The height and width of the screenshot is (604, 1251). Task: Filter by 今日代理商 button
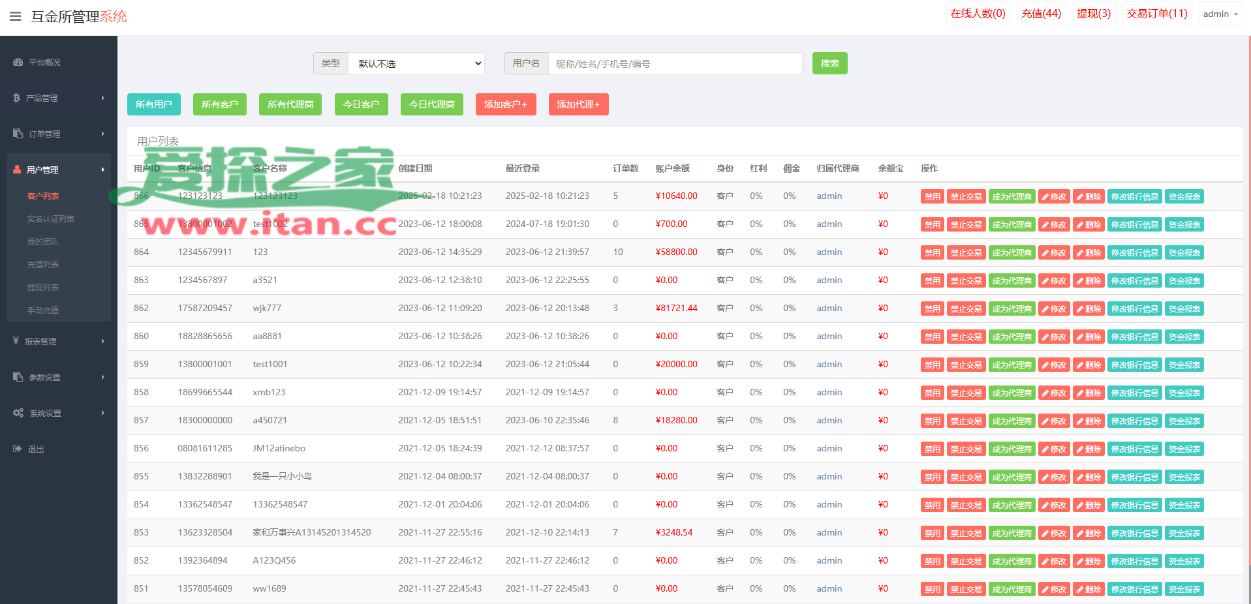coord(431,104)
